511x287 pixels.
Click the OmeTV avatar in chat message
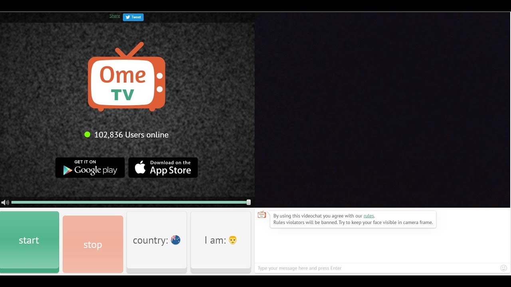262,215
